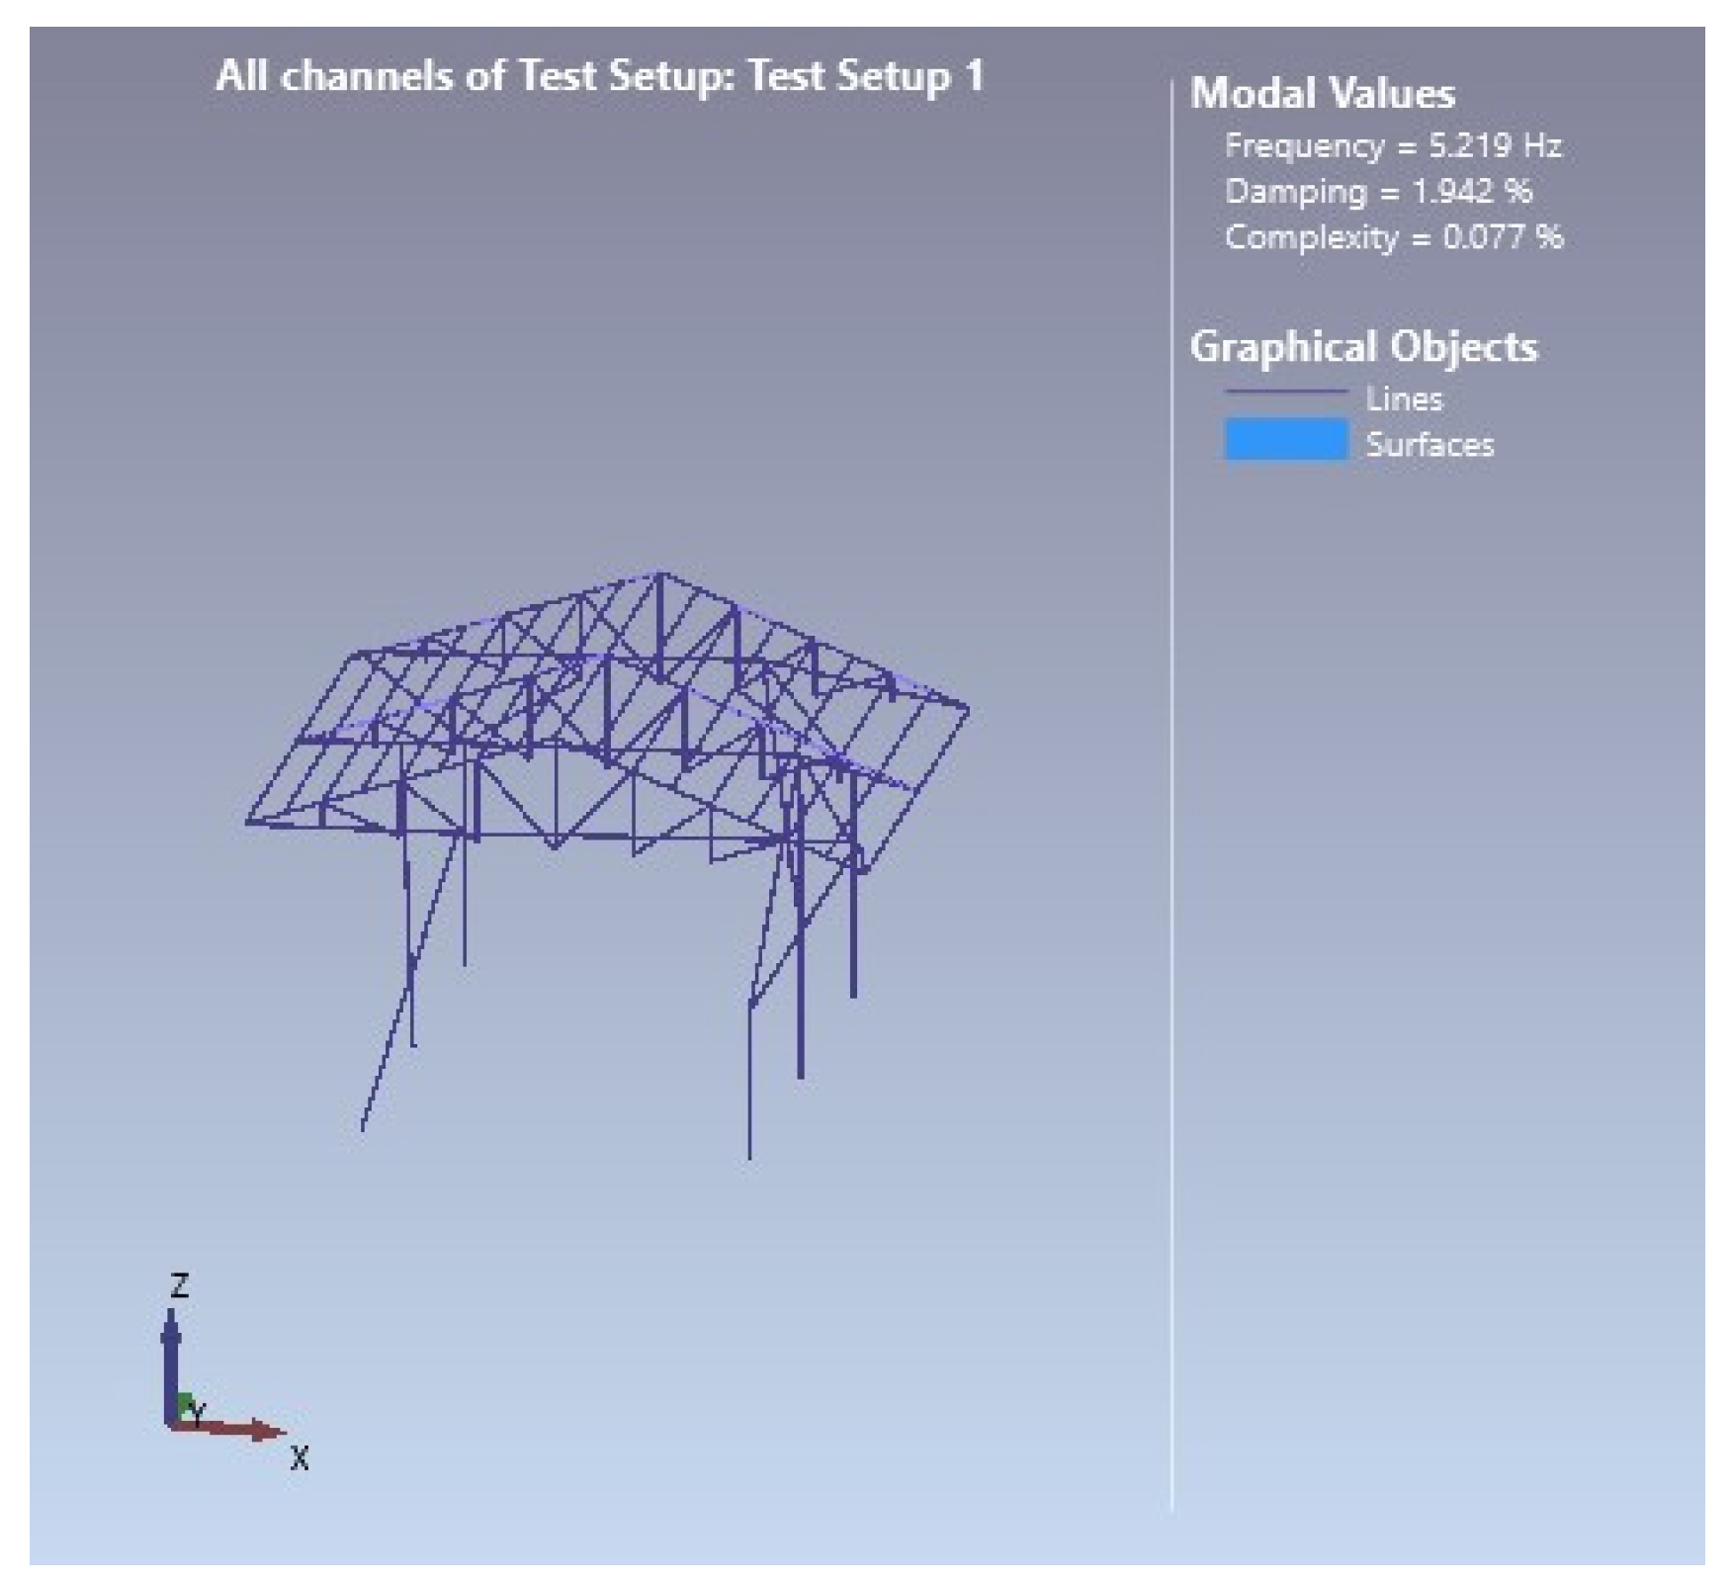This screenshot has width=1733, height=1586.
Task: Click the 'Lines' legend label
Action: coord(1404,399)
